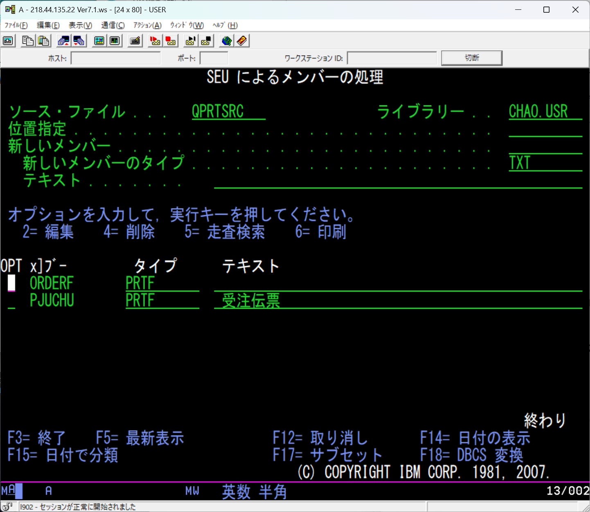Click the Print Screen toolbar icon
The height and width of the screenshot is (512, 590).
click(x=8, y=41)
